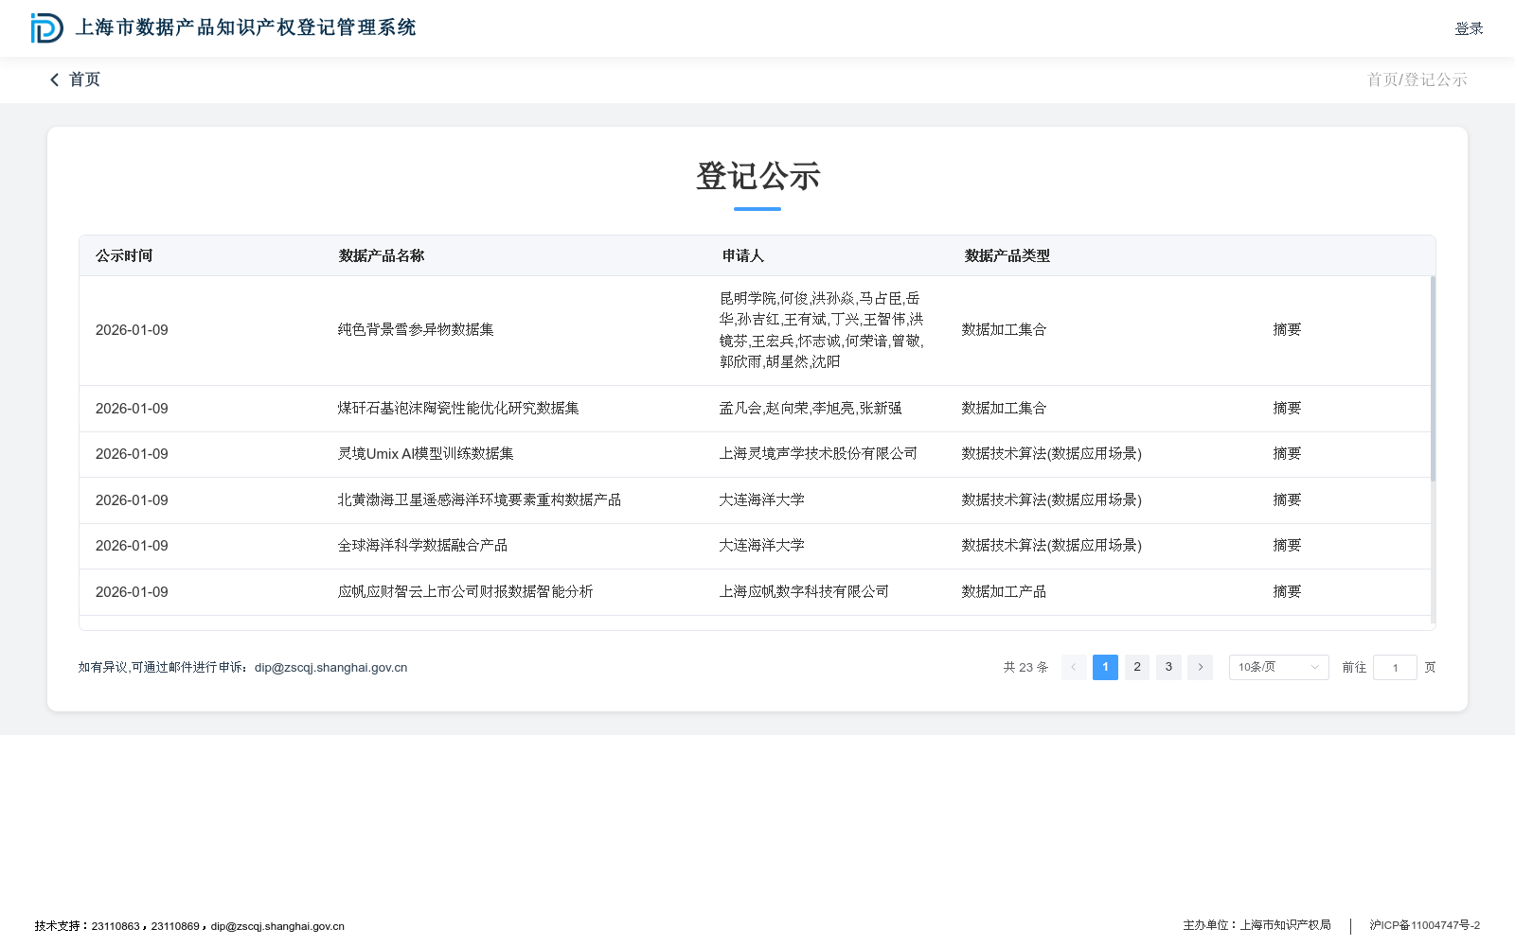Viewport: 1515px width, 946px height.
Task: Click the 技术支持 footer contact text
Action: (189, 926)
